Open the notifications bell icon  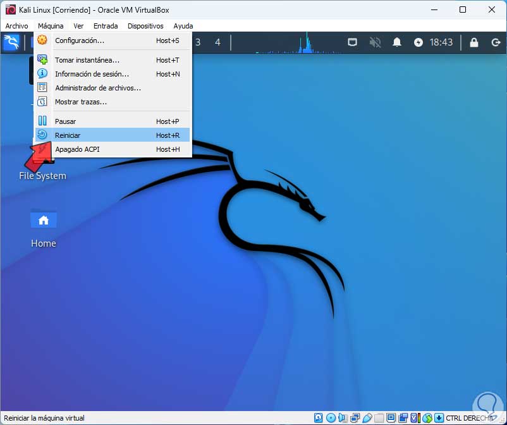(x=397, y=42)
